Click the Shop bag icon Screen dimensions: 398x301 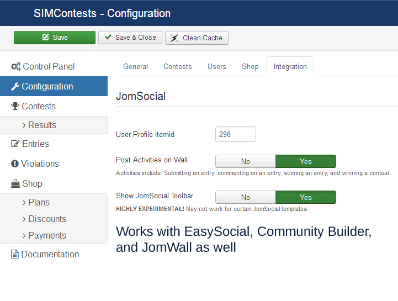coord(15,183)
